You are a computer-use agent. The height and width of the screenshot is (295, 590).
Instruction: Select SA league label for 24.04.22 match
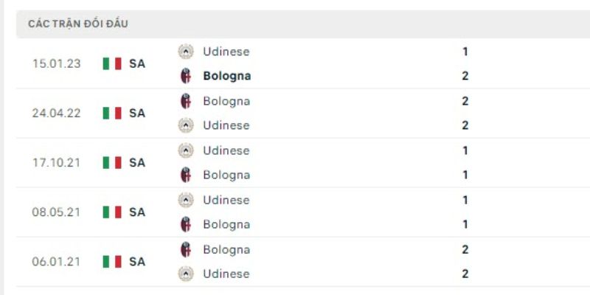137,113
